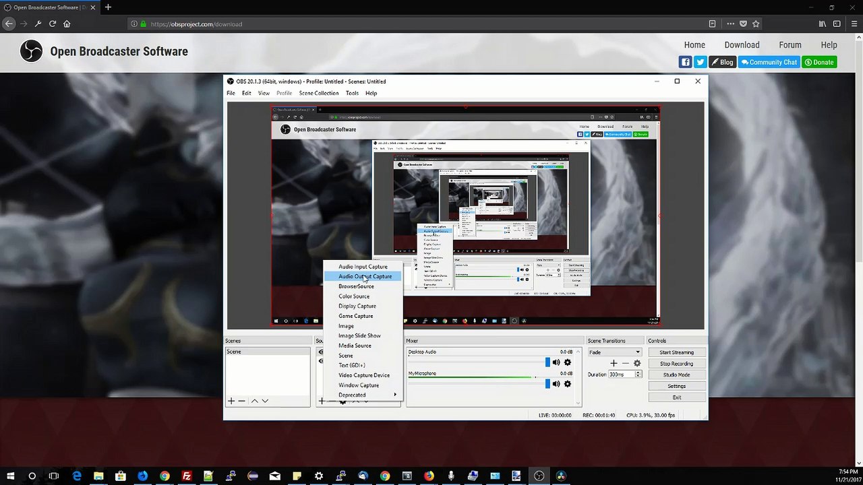
Task: Open the Tools menu in OBS
Action: coord(352,93)
